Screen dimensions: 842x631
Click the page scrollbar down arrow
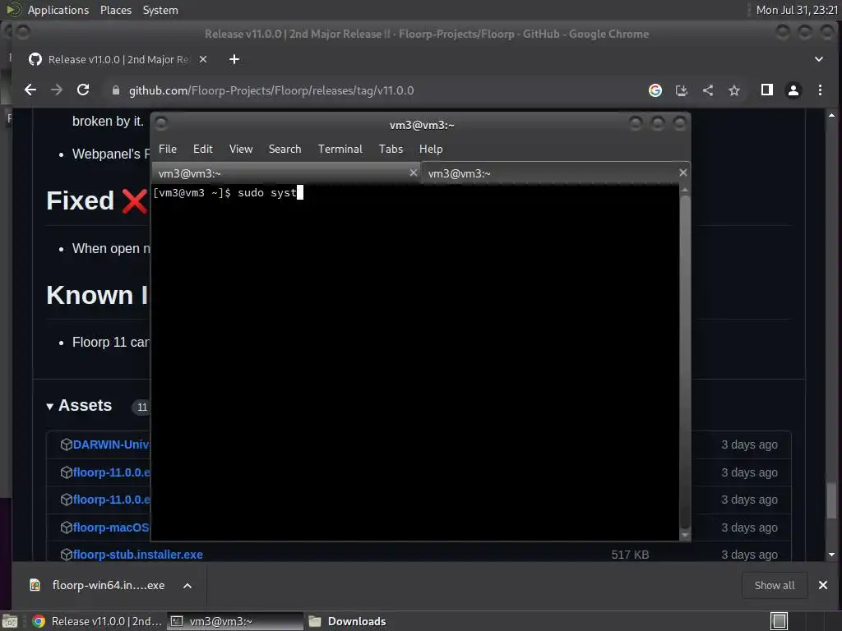click(831, 555)
